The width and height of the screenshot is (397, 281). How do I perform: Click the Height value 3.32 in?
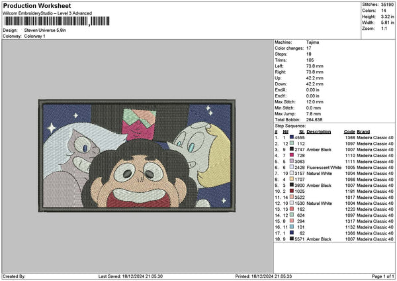point(387,17)
